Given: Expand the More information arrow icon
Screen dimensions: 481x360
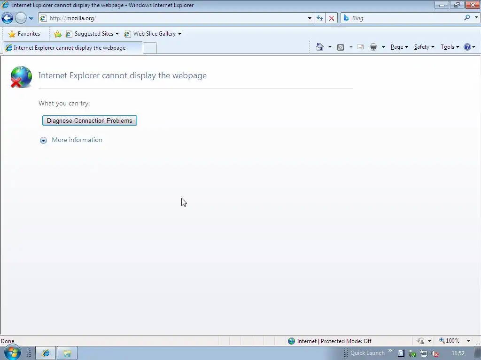Looking at the screenshot, I should coord(43,140).
